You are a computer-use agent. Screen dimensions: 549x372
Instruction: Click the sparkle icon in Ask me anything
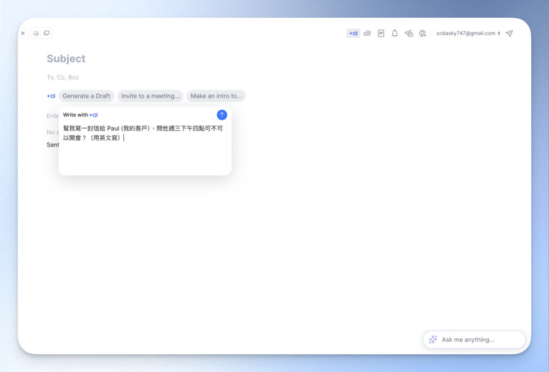coord(433,339)
